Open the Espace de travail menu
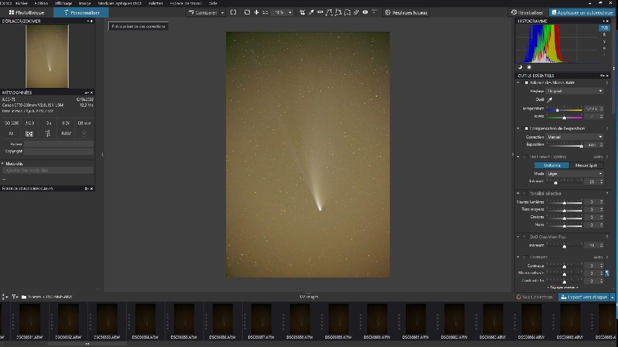618x347 pixels. coord(187,3)
